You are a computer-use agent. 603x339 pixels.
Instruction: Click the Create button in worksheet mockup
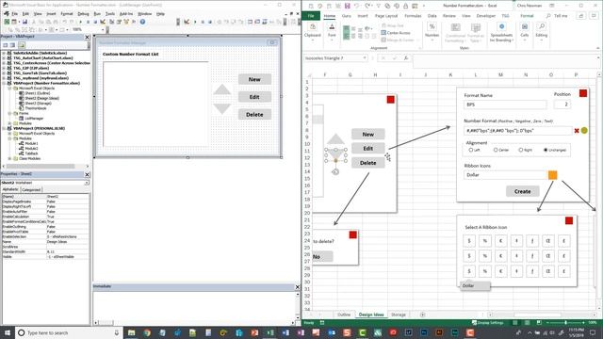(522, 191)
